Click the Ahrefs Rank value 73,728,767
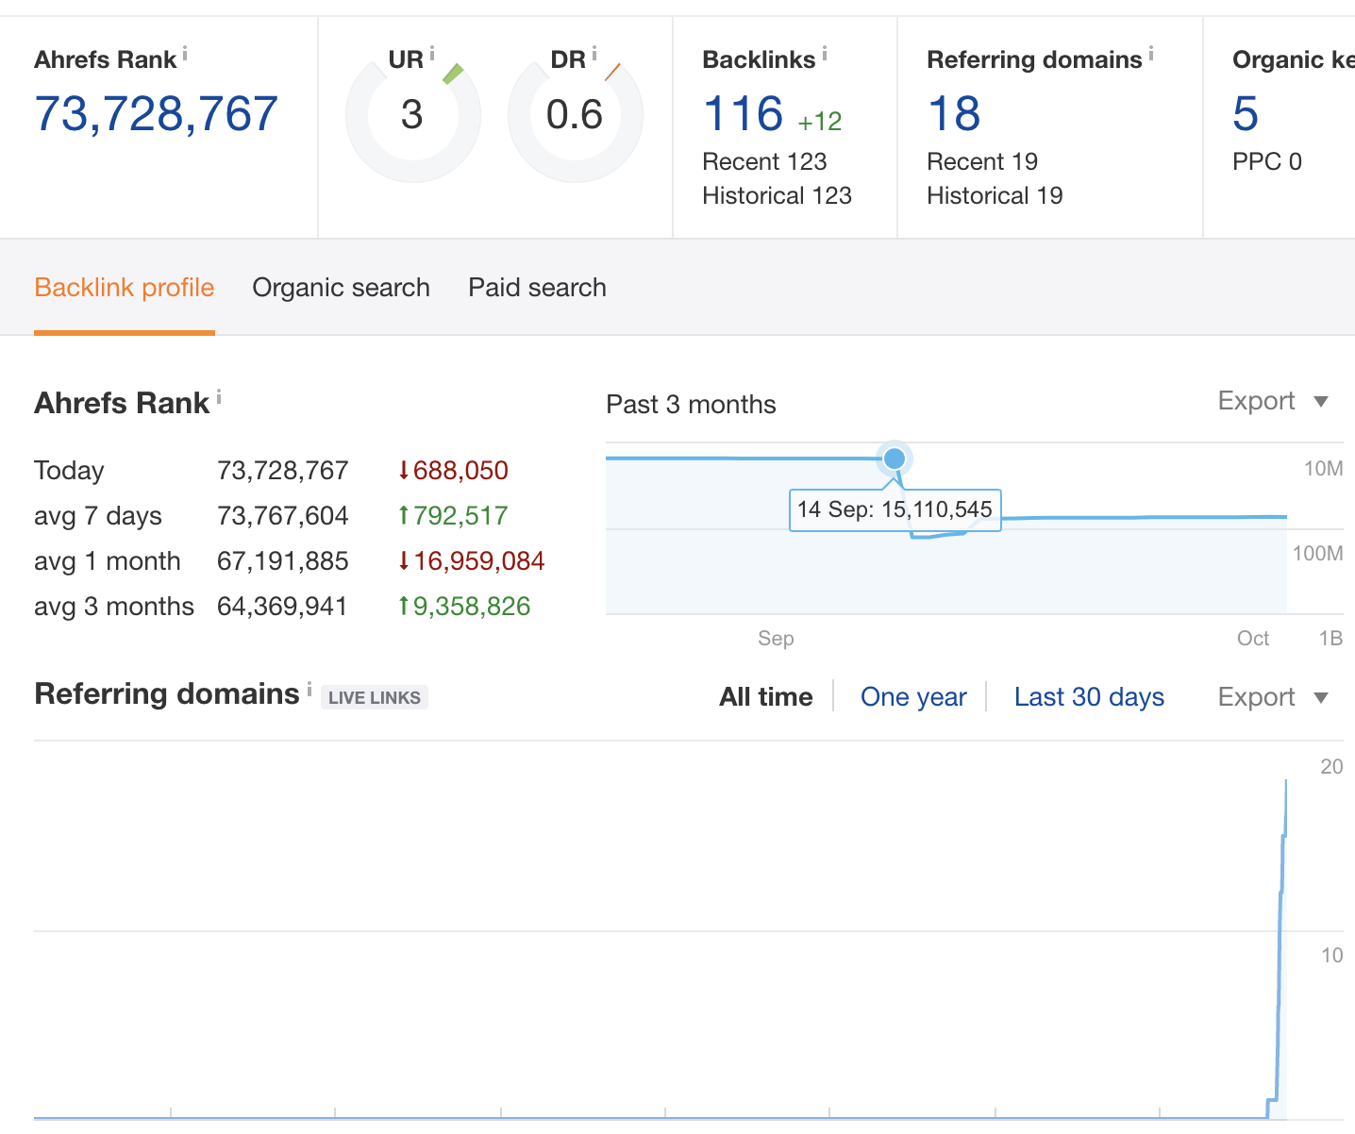1355x1134 pixels. [x=157, y=114]
